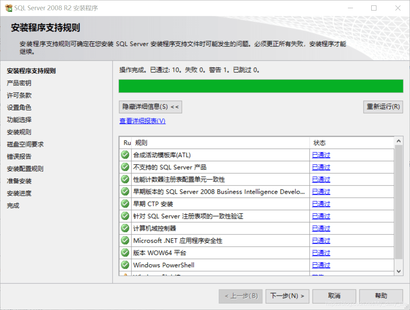Select 错误报告 step in sidebar

click(x=19, y=157)
